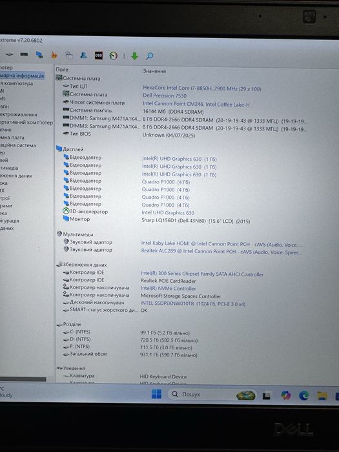Click the green download arrow toolbar icon
The height and width of the screenshot is (452, 339).
point(134,56)
